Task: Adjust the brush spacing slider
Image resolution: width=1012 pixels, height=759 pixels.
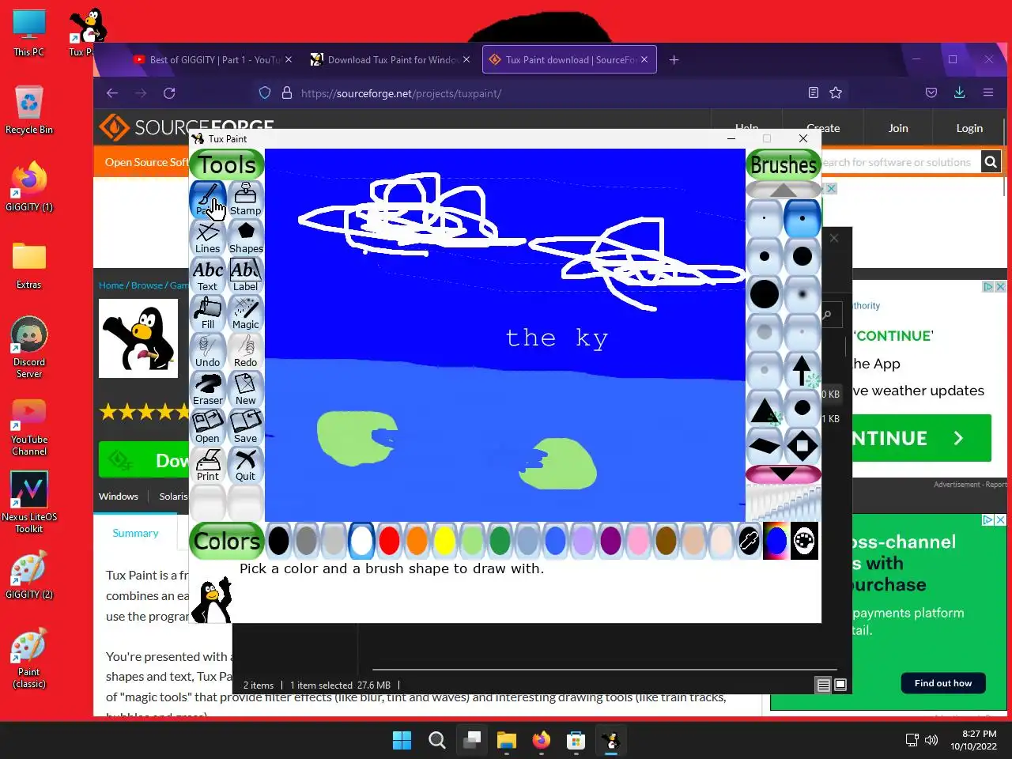Action: tap(784, 502)
